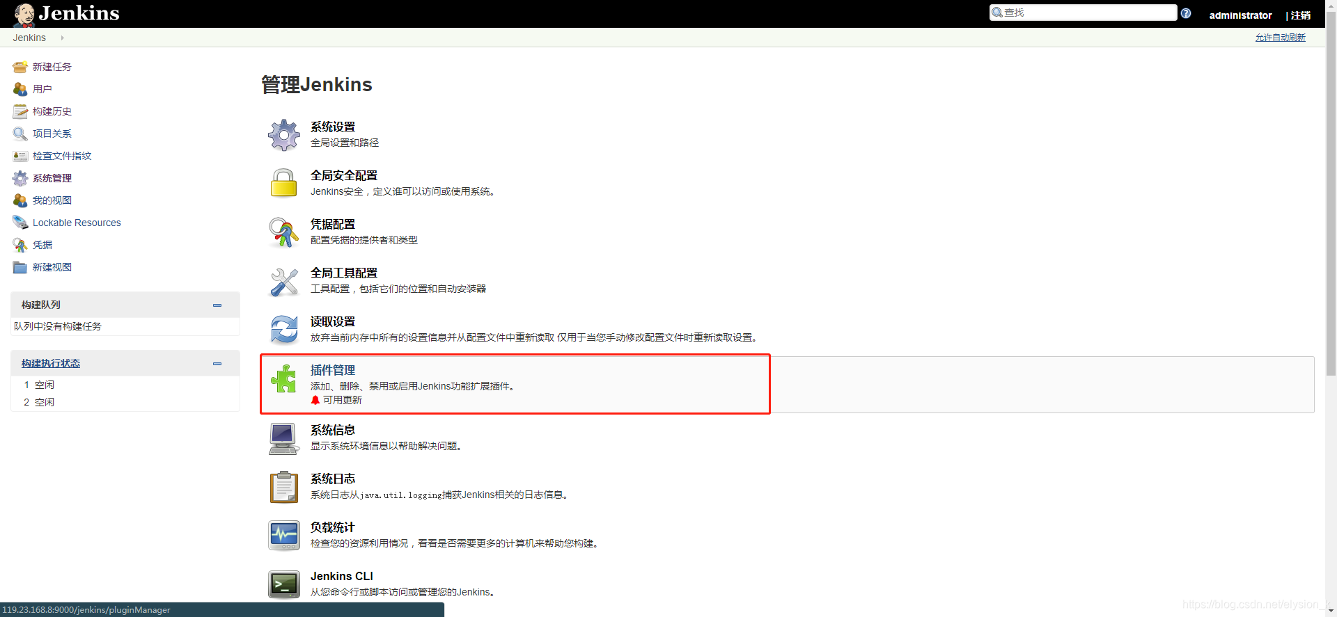Open the 凭据配置 title link
This screenshot has width=1337, height=617.
[x=333, y=224]
